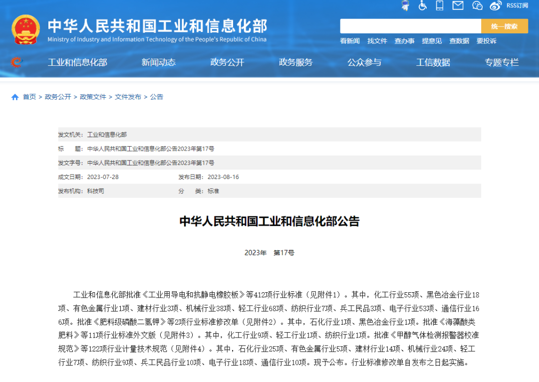Image resolution: width=539 pixels, height=382 pixels.
Task: Click the 发布机构 value 科技司
Action: 95,191
